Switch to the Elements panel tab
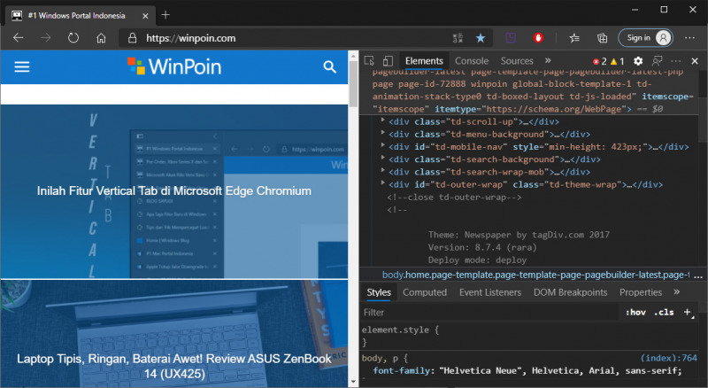708x388 pixels. [424, 61]
